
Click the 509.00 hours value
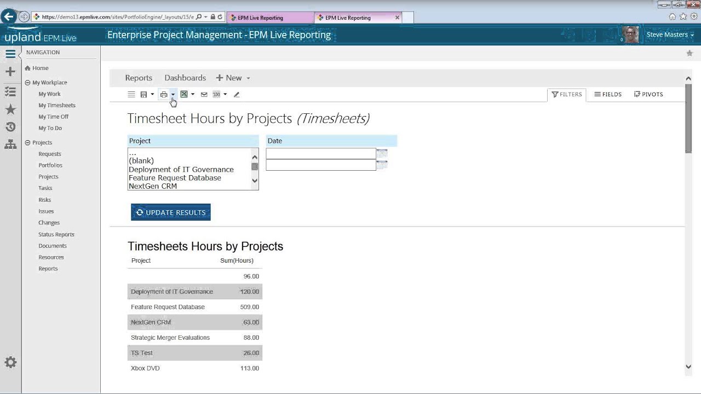pyautogui.click(x=249, y=307)
